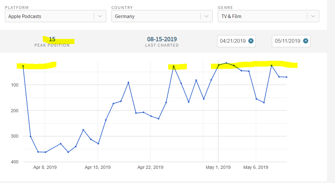Click the LAST CHARTED label
This screenshot has height=183, width=335.
[x=162, y=45]
